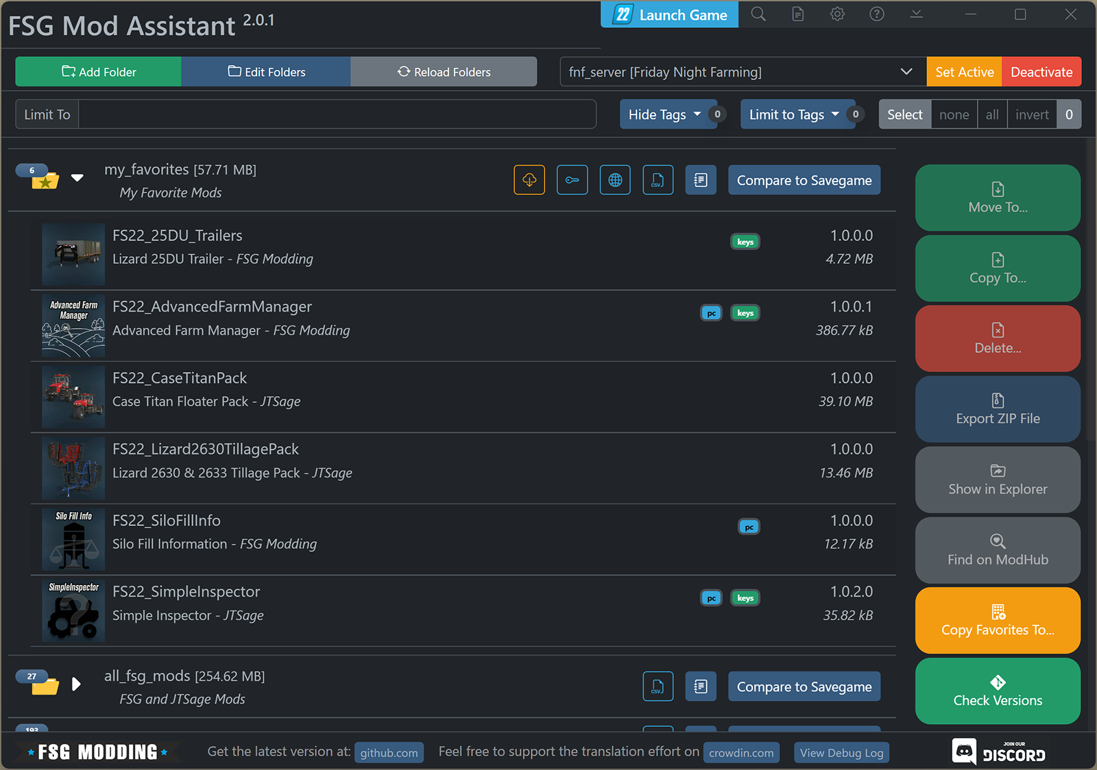Click keys tag on FS22_25DU_Trailers
Screen dimensions: 1097x770
pos(745,242)
